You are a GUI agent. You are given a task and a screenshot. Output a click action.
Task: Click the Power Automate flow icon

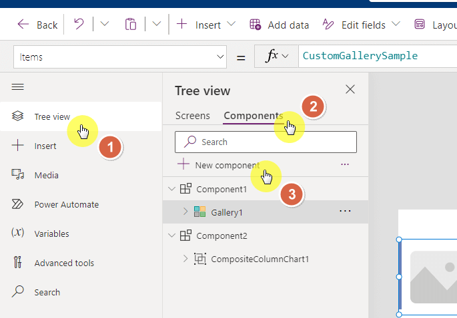coord(17,204)
